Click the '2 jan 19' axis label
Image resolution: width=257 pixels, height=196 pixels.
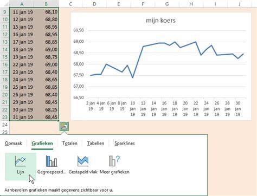click(x=91, y=106)
